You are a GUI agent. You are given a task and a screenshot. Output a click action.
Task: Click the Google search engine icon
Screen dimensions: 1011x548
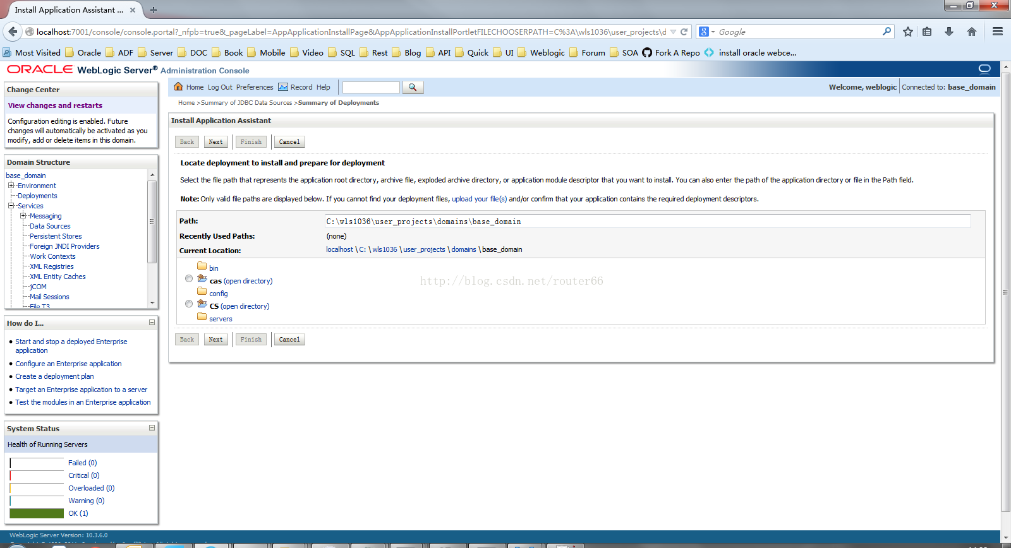coord(704,32)
